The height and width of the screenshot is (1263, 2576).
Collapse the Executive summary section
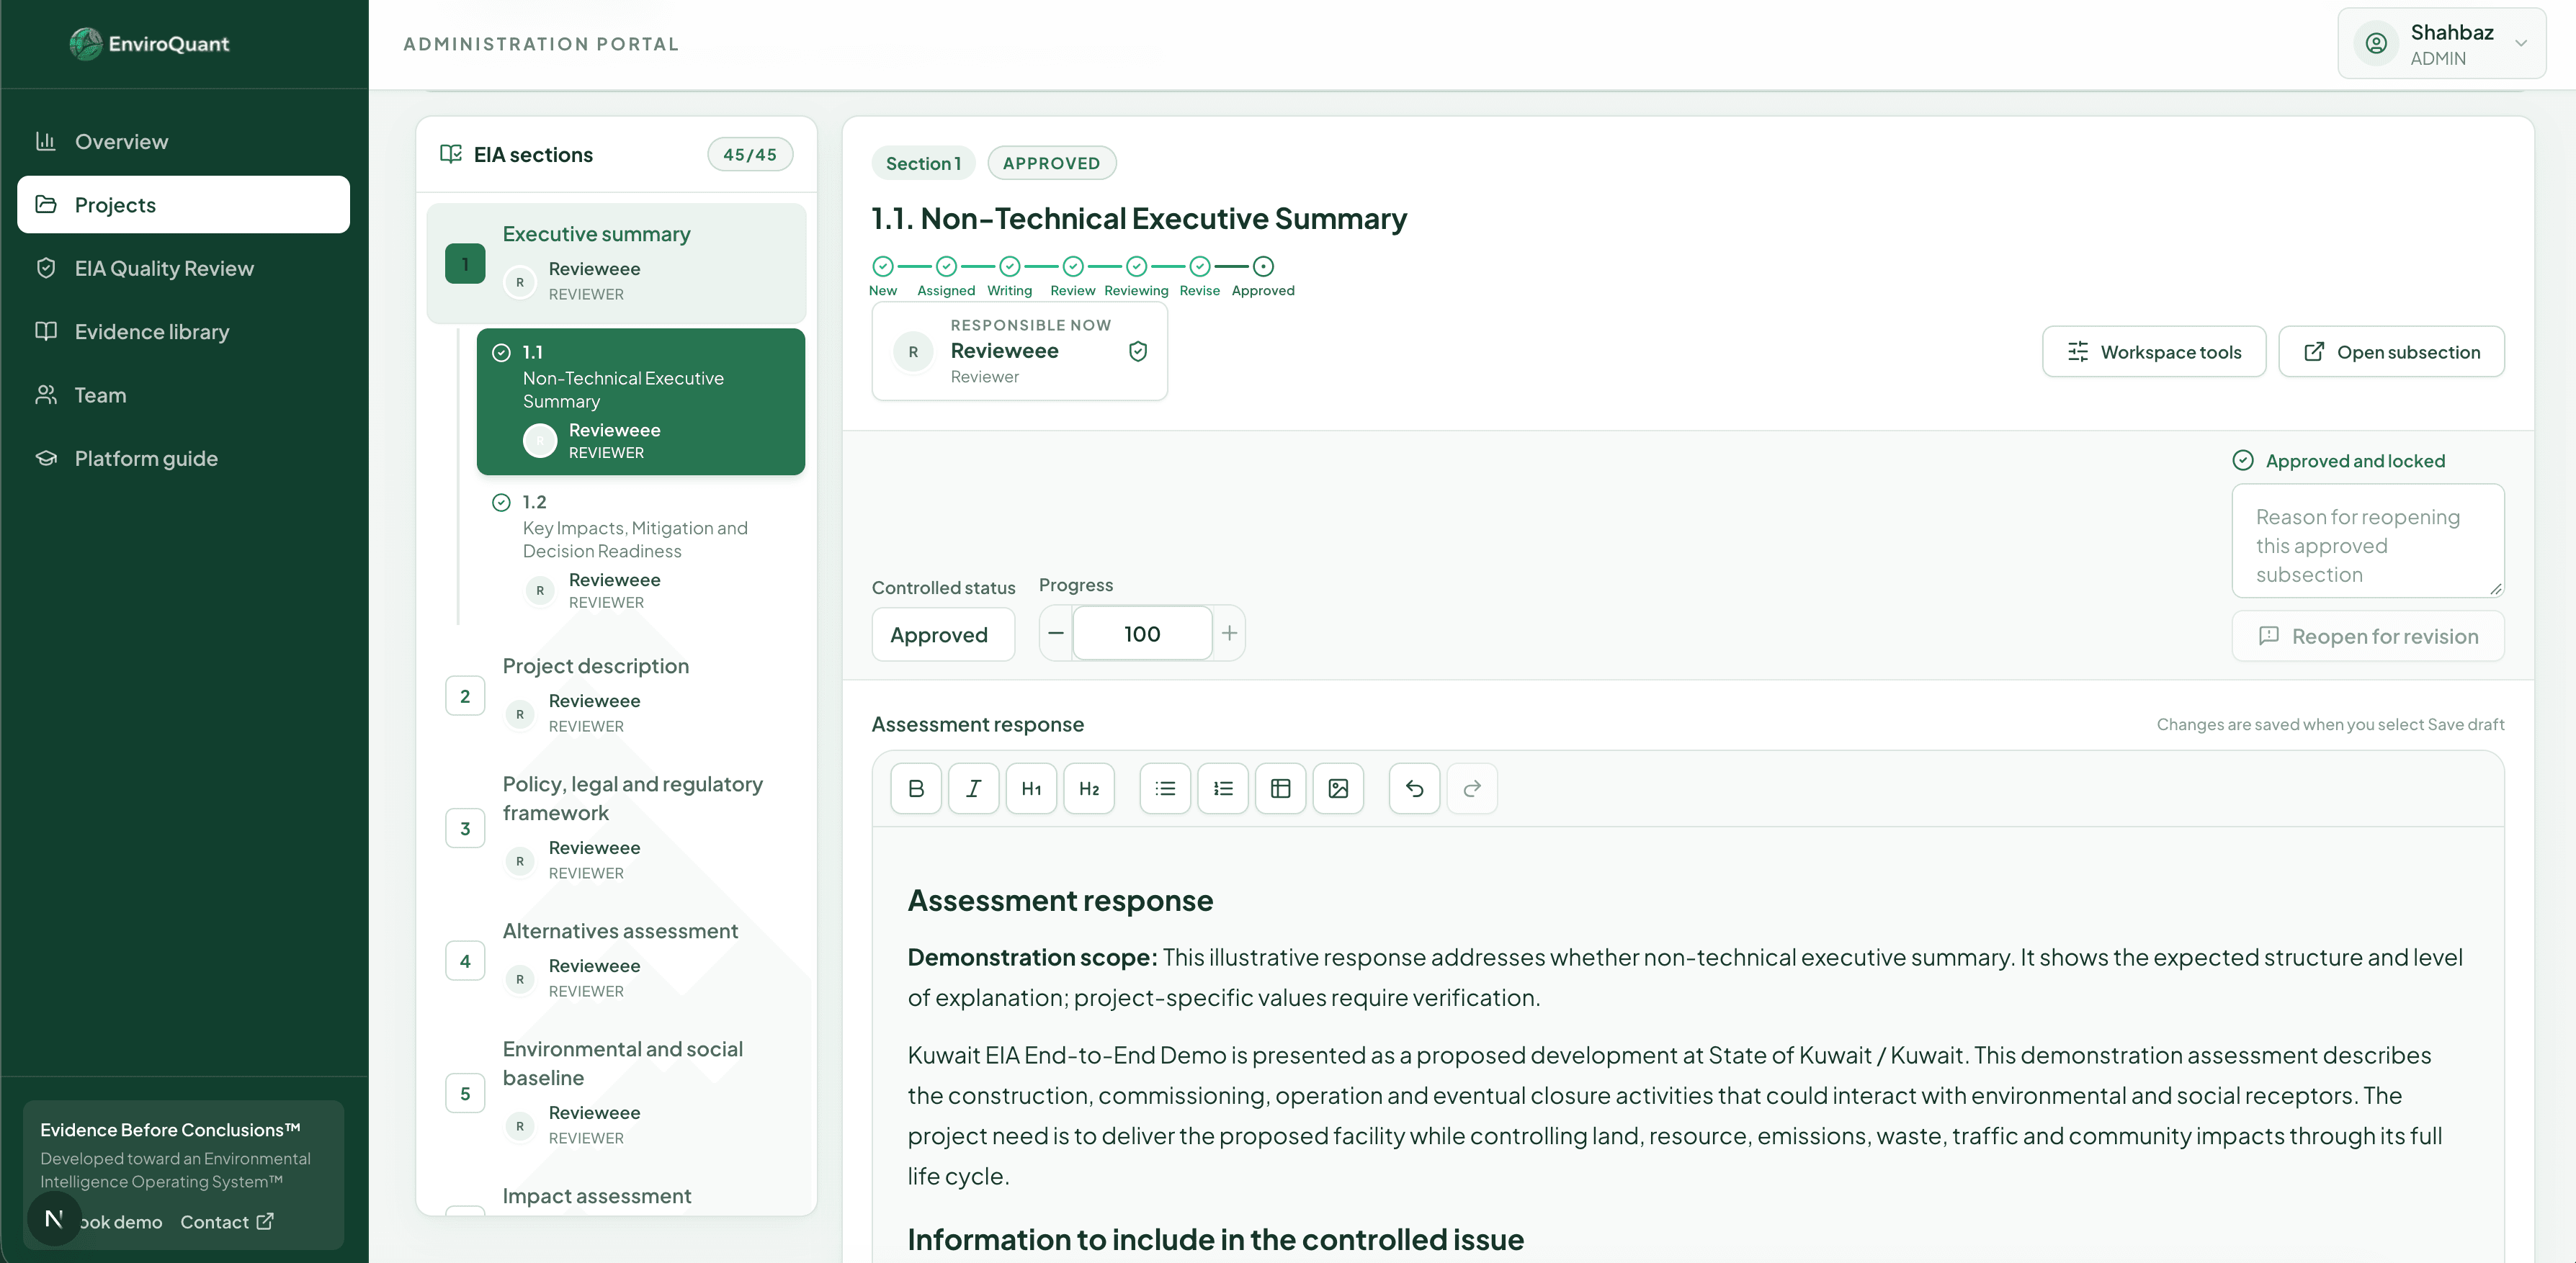click(616, 264)
